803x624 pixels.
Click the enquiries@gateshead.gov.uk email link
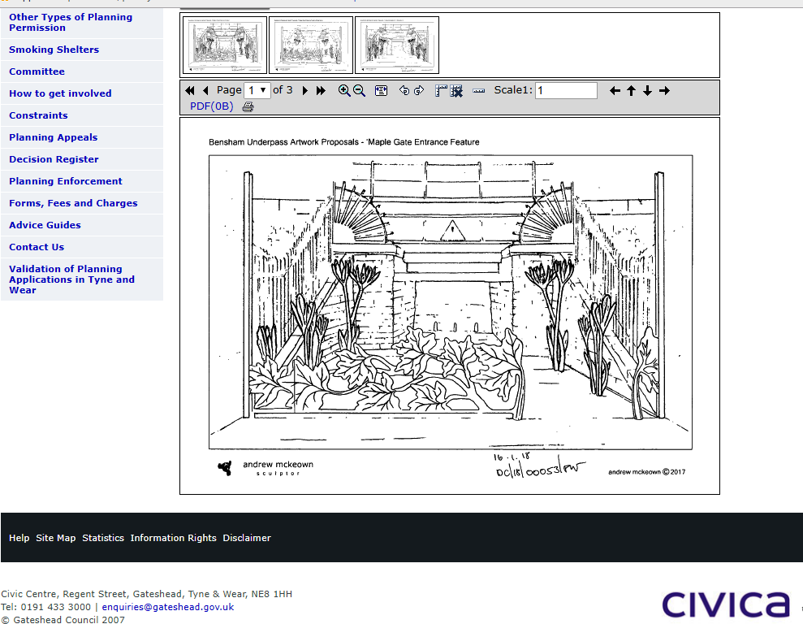point(167,607)
